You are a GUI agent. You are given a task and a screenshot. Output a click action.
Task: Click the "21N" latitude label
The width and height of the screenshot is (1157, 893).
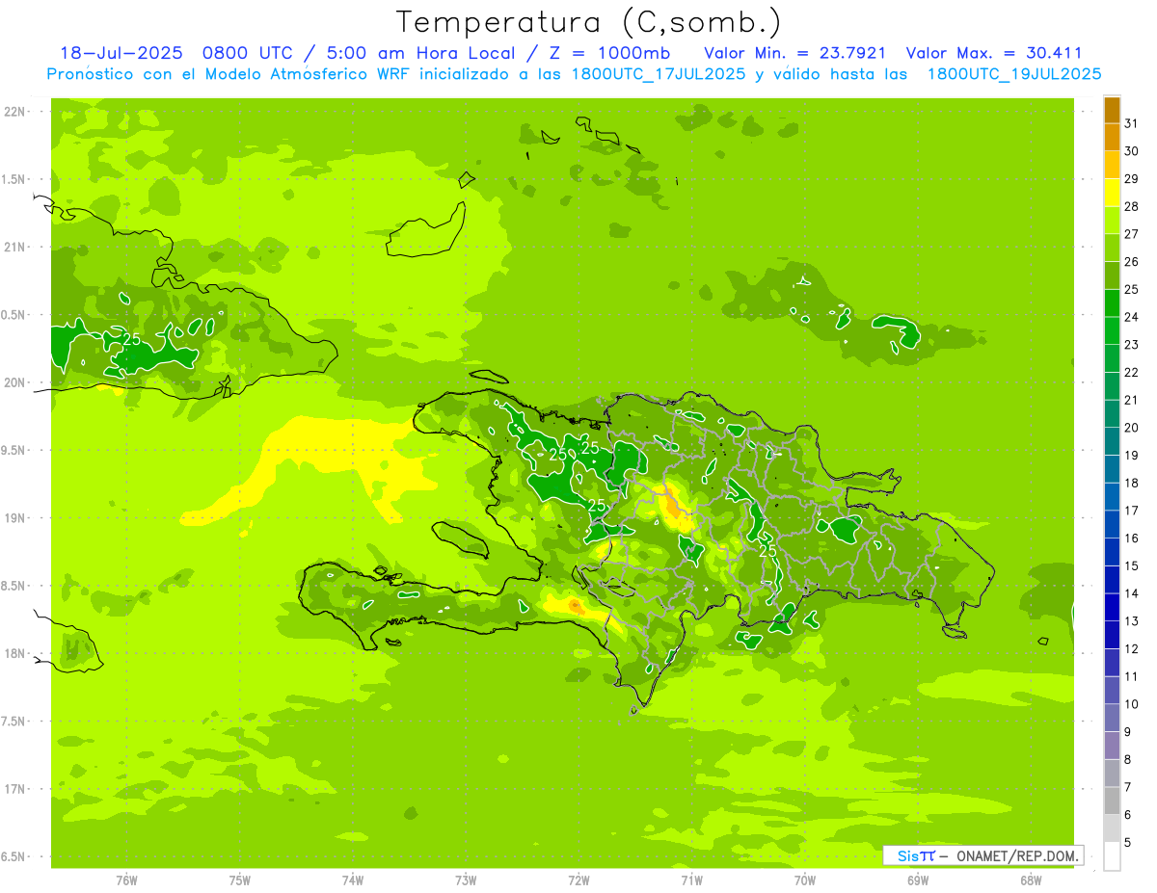point(15,248)
